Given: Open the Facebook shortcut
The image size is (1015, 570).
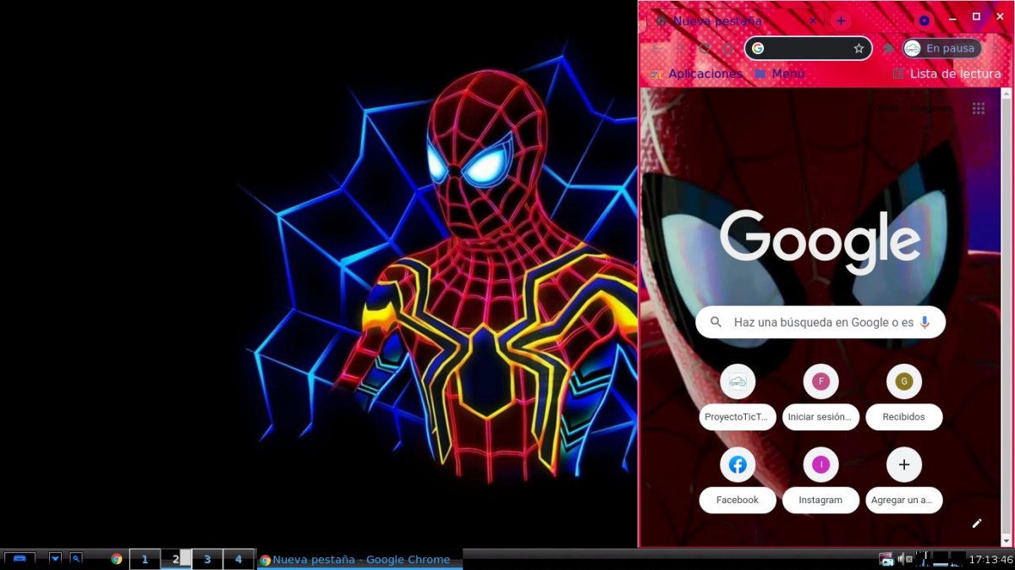Looking at the screenshot, I should [738, 465].
